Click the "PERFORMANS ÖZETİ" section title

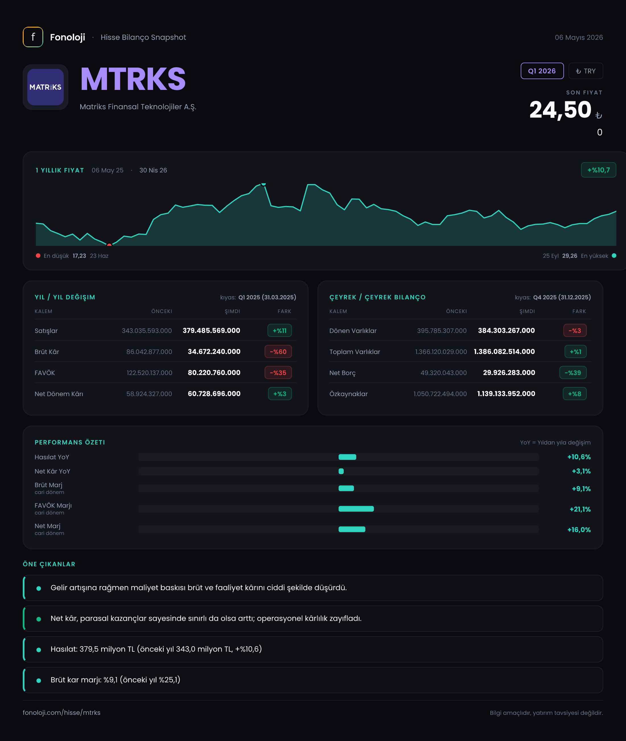coord(70,442)
